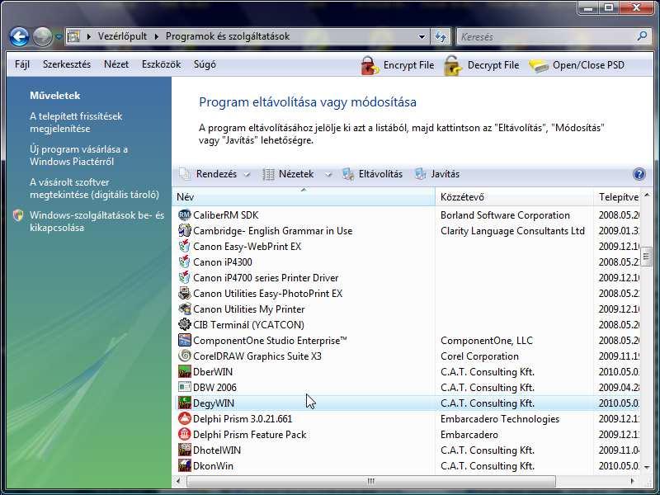Select the CIB Terminál (YCATCON) name text
The width and height of the screenshot is (660, 495).
[248, 324]
